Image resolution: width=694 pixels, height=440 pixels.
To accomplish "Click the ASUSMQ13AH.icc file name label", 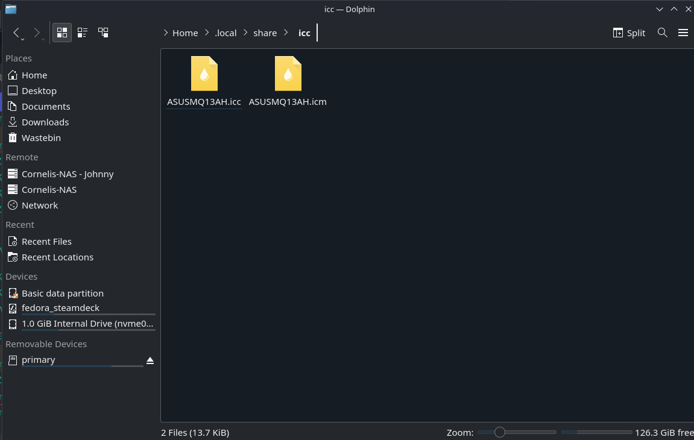I will [204, 102].
